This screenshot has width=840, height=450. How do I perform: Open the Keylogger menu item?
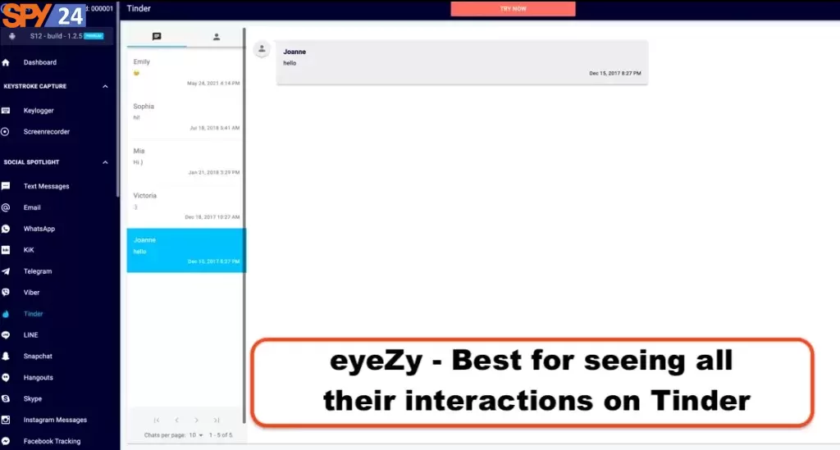tap(39, 111)
